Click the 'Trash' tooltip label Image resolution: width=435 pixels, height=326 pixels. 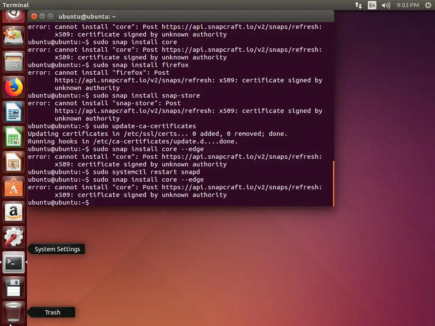point(53,312)
